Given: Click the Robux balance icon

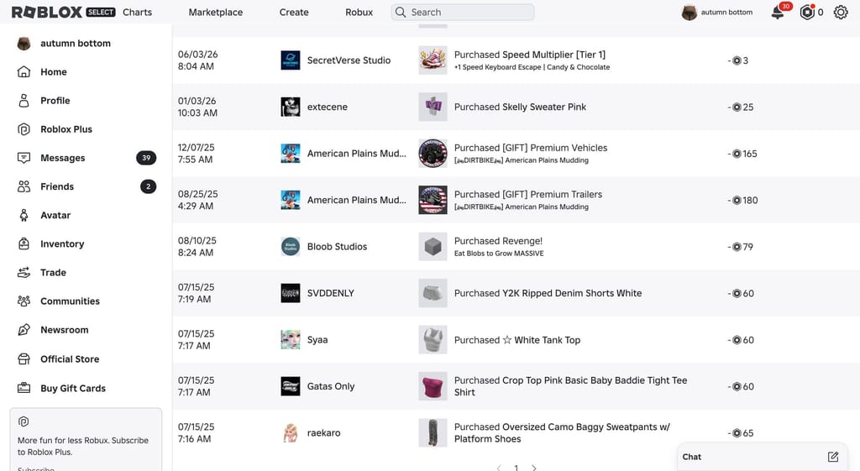Looking at the screenshot, I should click(807, 12).
